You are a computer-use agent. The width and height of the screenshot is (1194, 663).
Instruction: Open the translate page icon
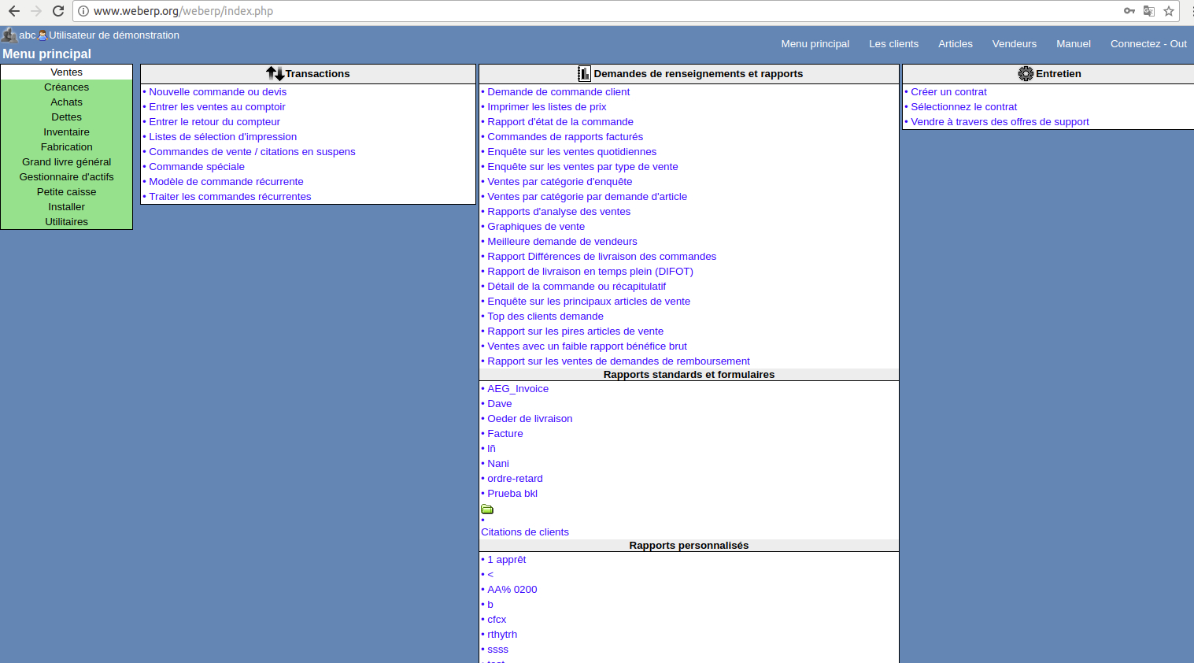(1149, 11)
